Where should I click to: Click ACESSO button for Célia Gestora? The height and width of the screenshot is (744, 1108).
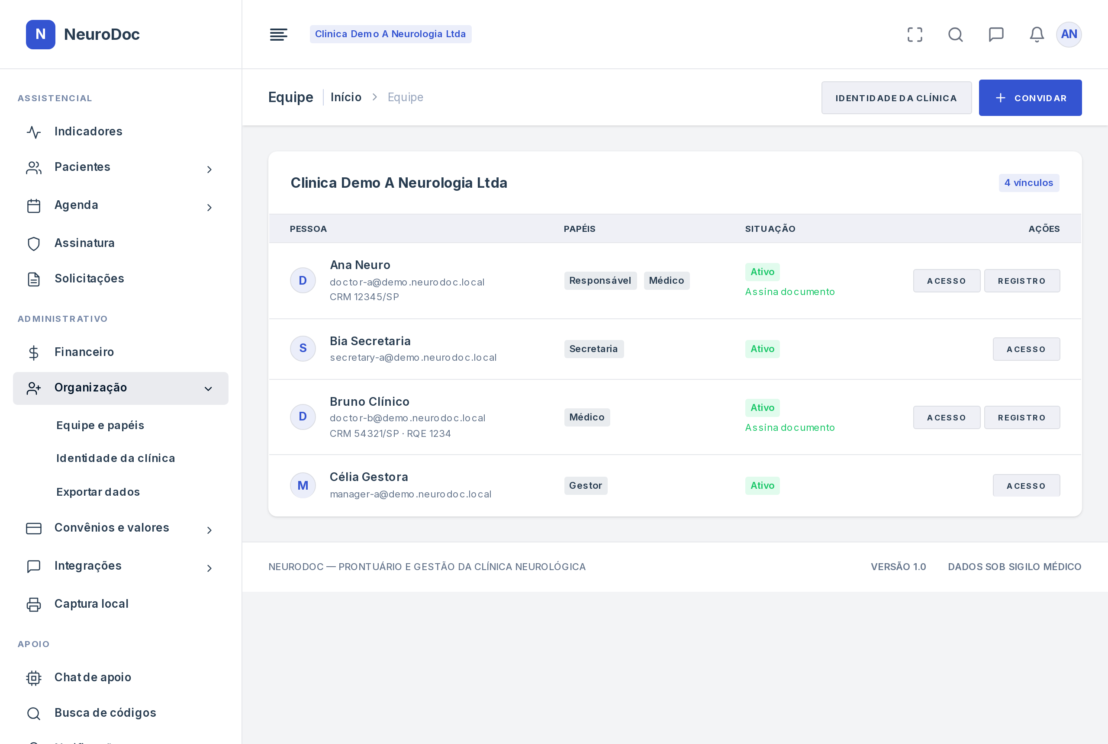[x=1026, y=486]
